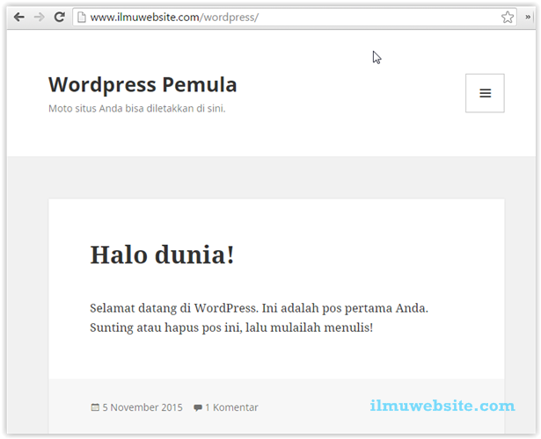The image size is (541, 439).
Task: Open the Wordpress Pemula site title link
Action: [x=143, y=84]
